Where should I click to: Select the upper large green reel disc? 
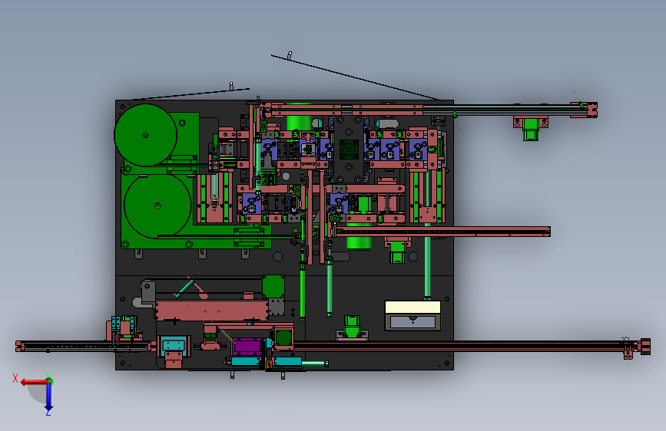(x=146, y=135)
